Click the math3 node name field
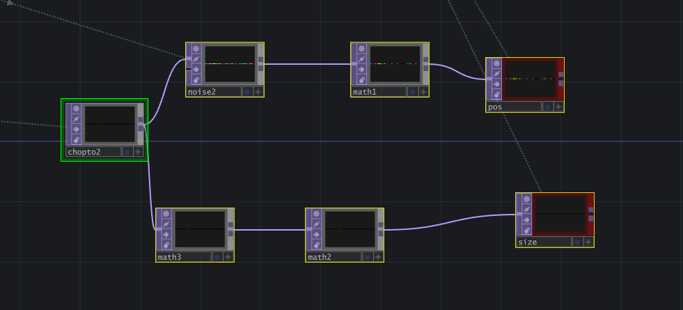The width and height of the screenshot is (683, 310). pyautogui.click(x=182, y=257)
